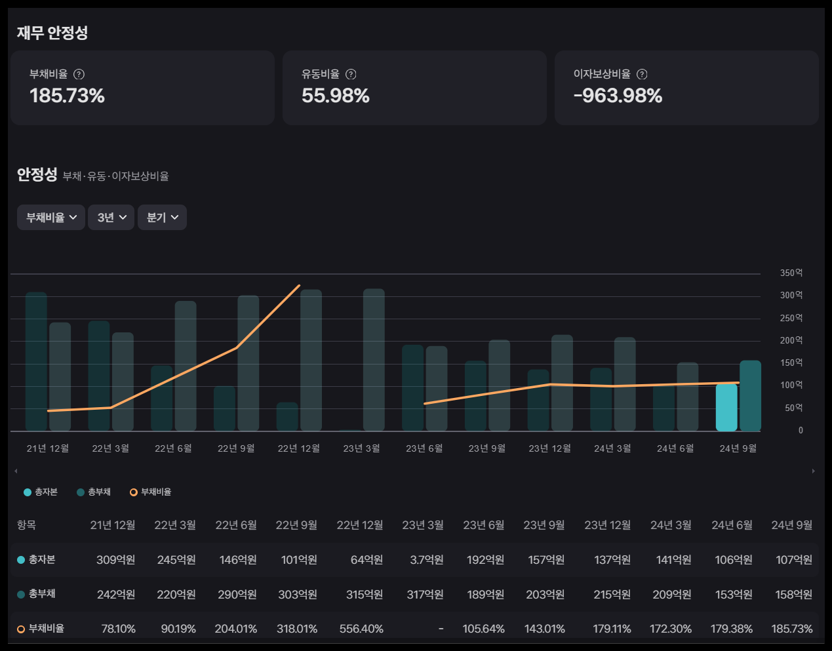Click the 재무 안정성 section title
Screen dimensions: 832x651
pos(52,33)
